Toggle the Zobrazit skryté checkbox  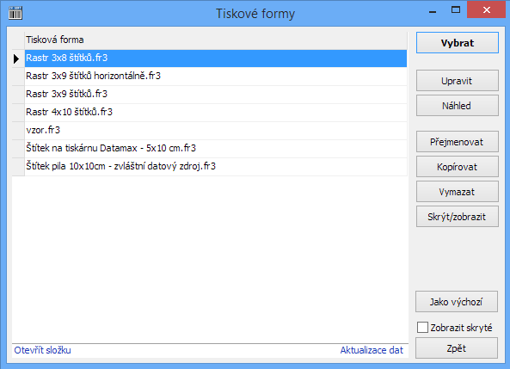tap(422, 328)
